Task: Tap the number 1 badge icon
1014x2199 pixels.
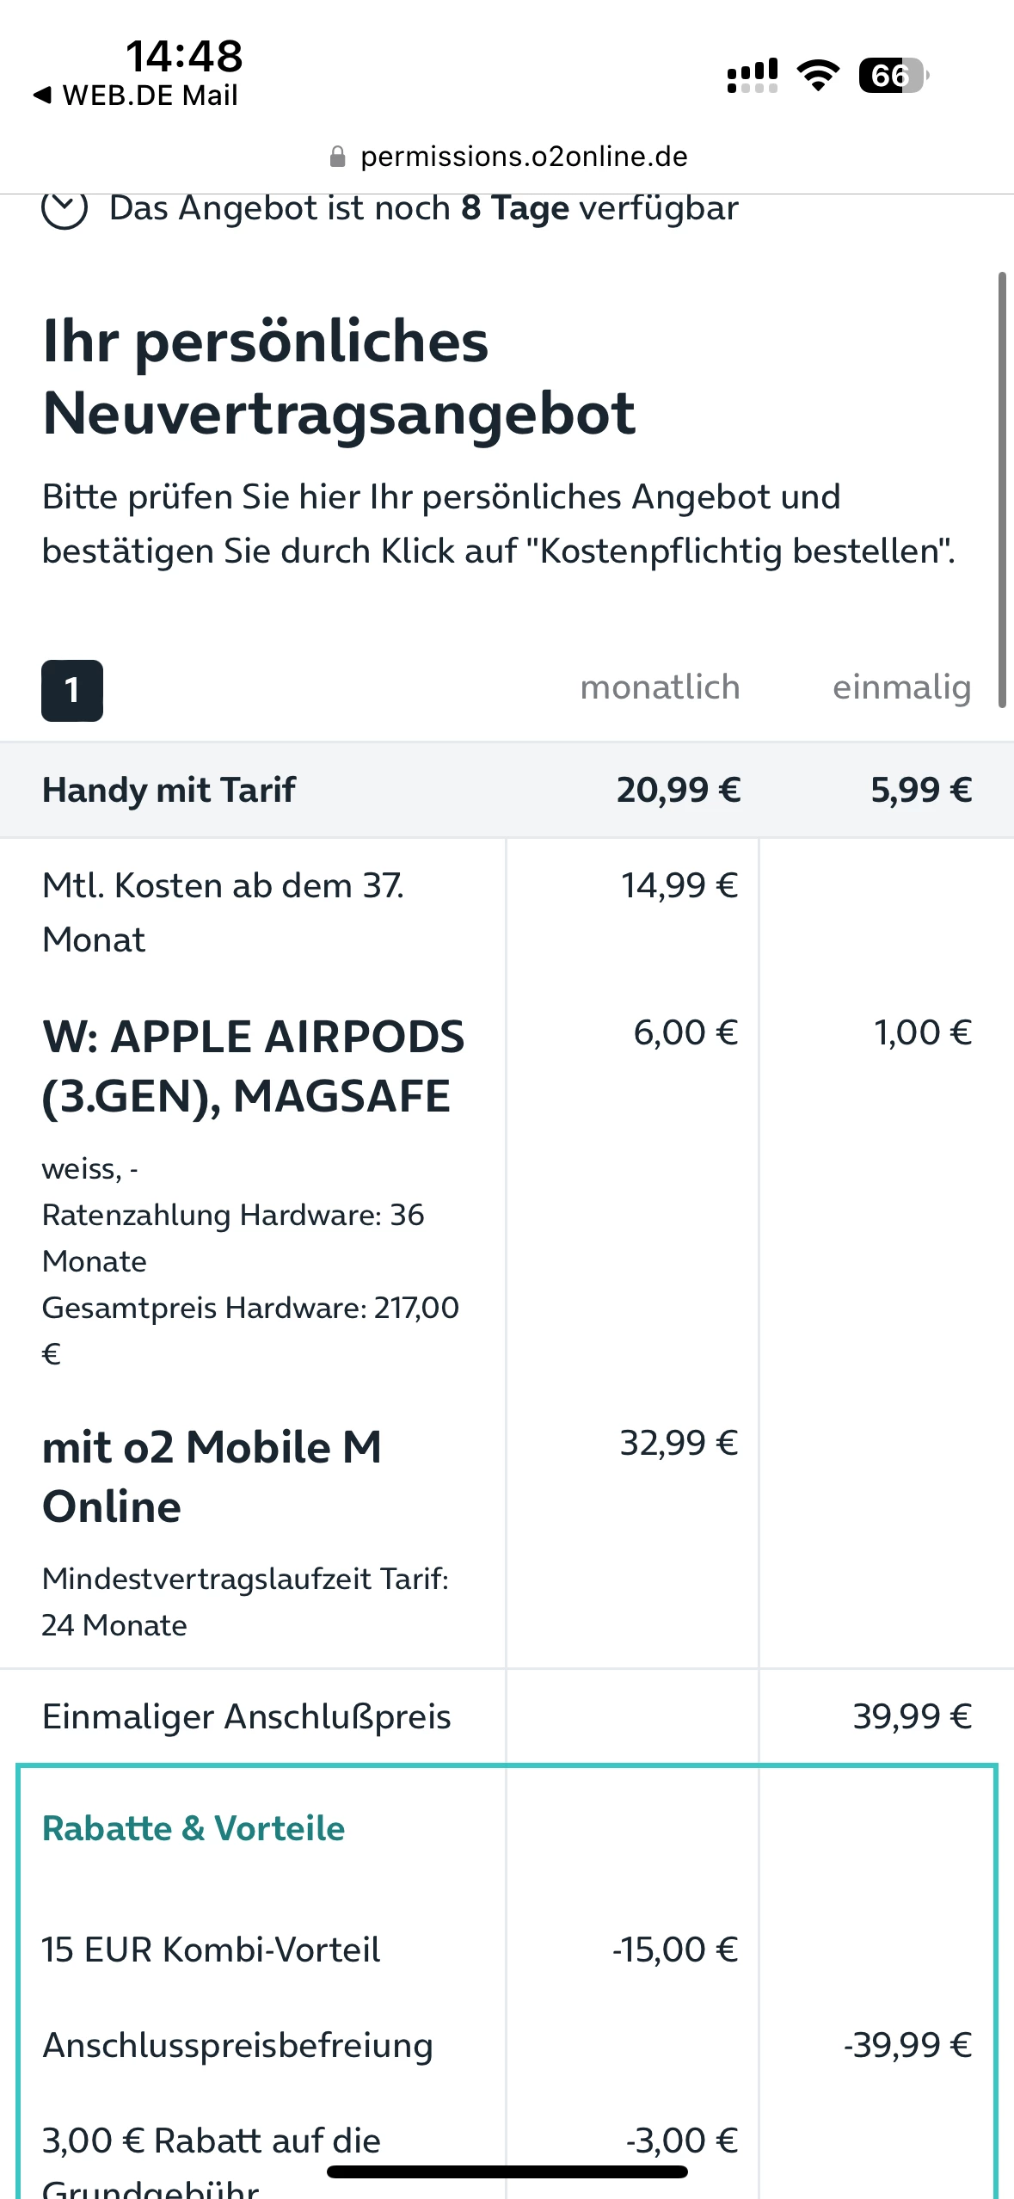Action: click(72, 690)
